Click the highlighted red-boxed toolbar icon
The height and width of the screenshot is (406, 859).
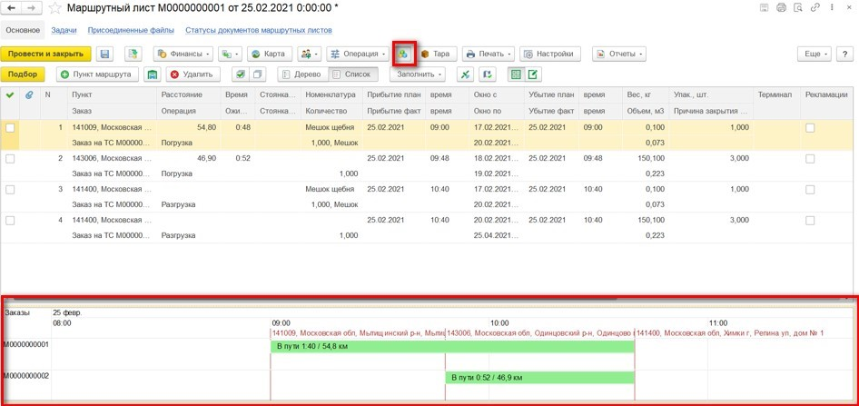coord(403,54)
